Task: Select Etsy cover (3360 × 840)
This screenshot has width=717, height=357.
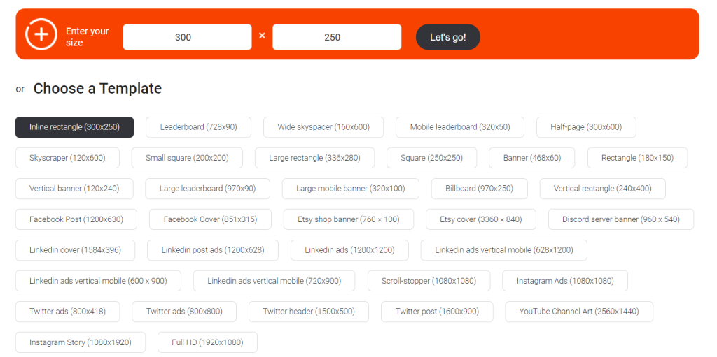Action: coord(481,219)
